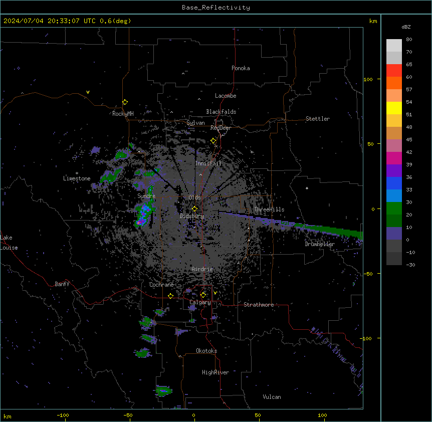The height and width of the screenshot is (422, 432).
Task: Click the white caret marker west of Ponoka
Action: tap(183, 74)
